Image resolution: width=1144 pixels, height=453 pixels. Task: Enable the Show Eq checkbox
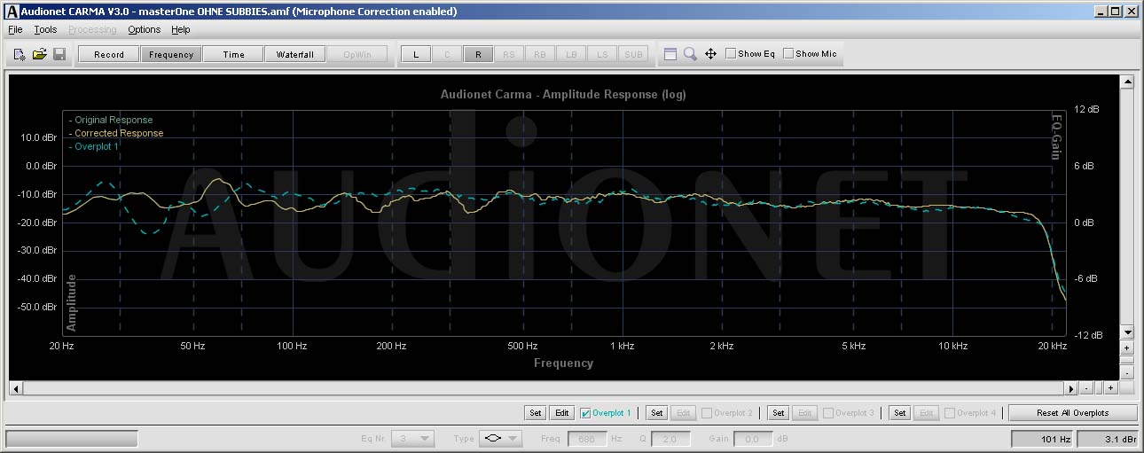click(x=731, y=54)
